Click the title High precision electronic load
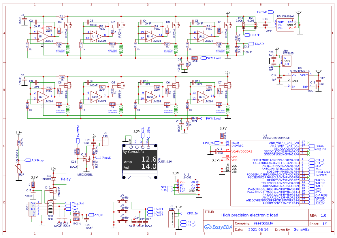 pyautogui.click(x=249, y=215)
